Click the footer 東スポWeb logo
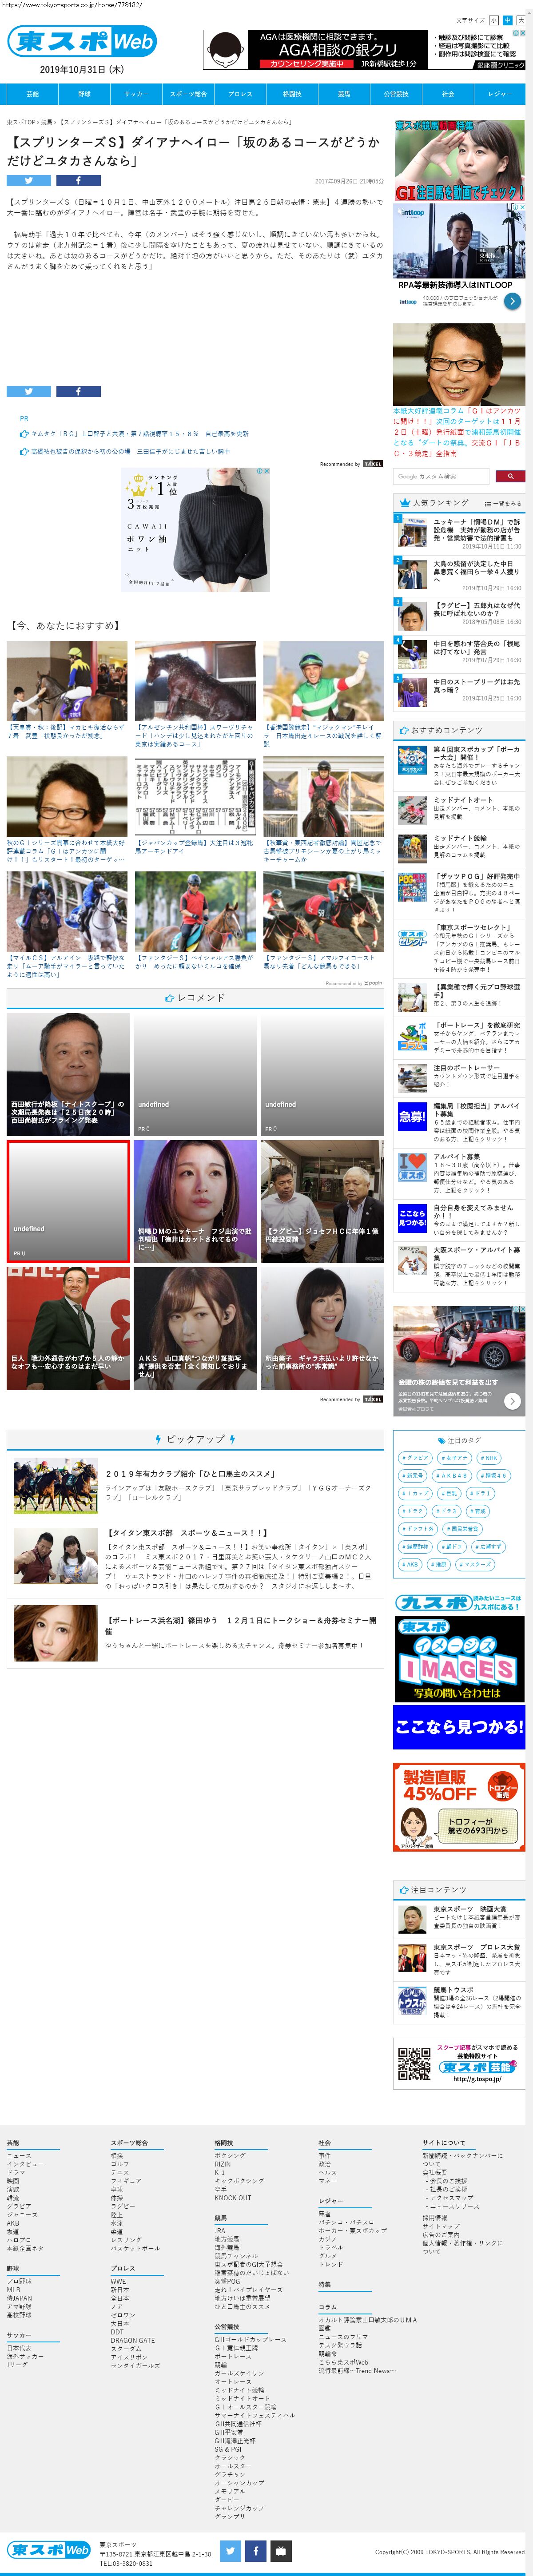Image resolution: width=533 pixels, height=2576 pixels. pyautogui.click(x=49, y=2549)
